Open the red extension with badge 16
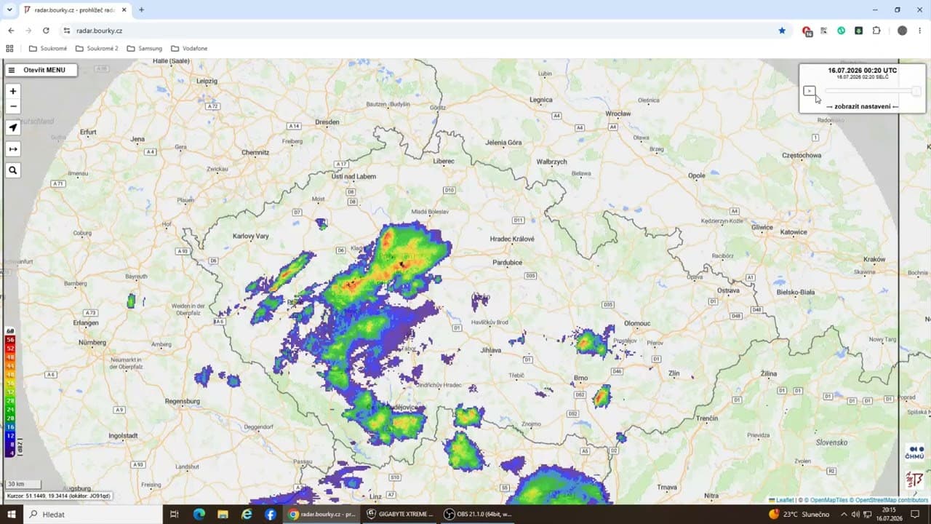 pyautogui.click(x=807, y=31)
